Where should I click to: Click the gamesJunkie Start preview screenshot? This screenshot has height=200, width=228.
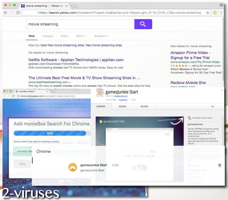click(x=140, y=149)
